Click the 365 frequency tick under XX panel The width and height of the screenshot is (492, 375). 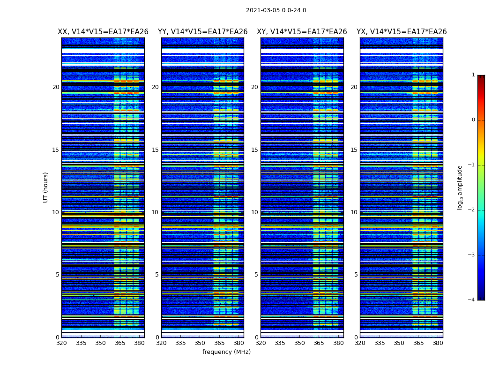tap(120, 343)
